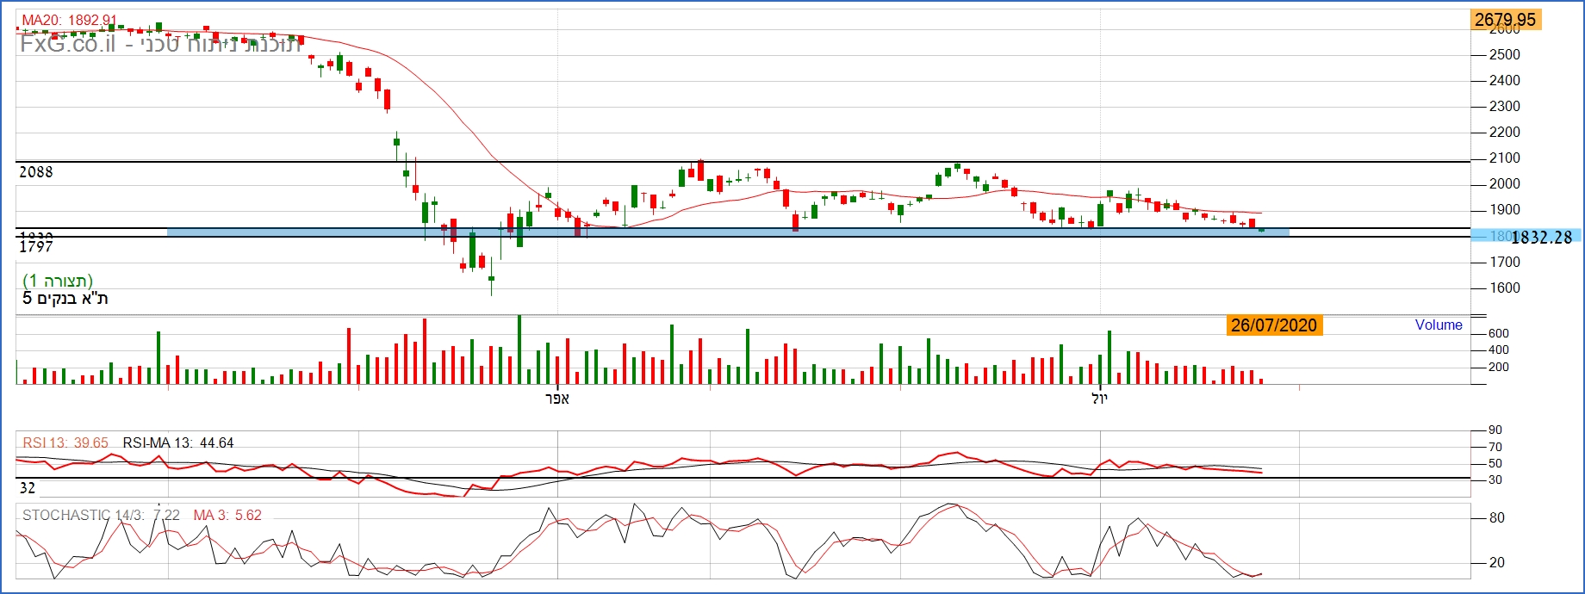Click the ת"א בנקים 5 chart title
Image resolution: width=1585 pixels, height=594 pixels.
[x=65, y=299]
